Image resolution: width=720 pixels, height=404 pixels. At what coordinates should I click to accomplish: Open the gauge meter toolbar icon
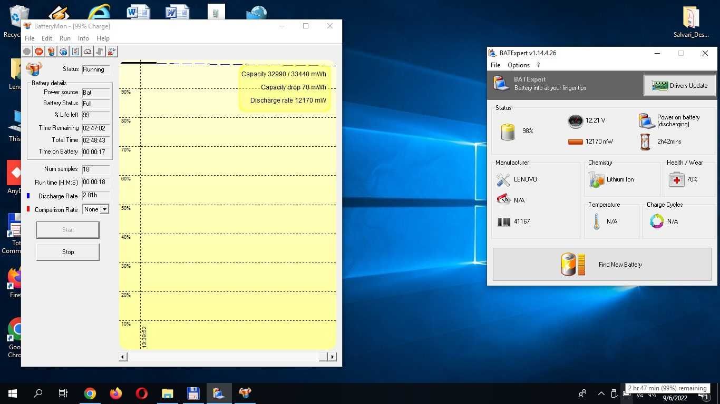coord(87,52)
